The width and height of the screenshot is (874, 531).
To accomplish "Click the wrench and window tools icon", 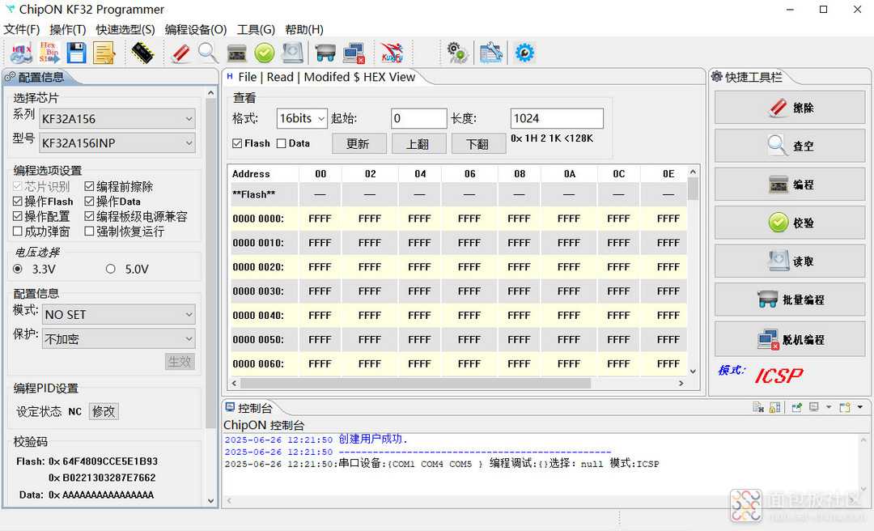I will pos(491,53).
